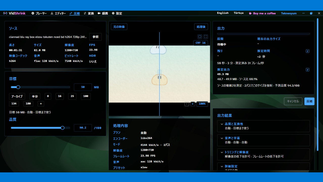Click the square preview mode icon

[200, 37]
